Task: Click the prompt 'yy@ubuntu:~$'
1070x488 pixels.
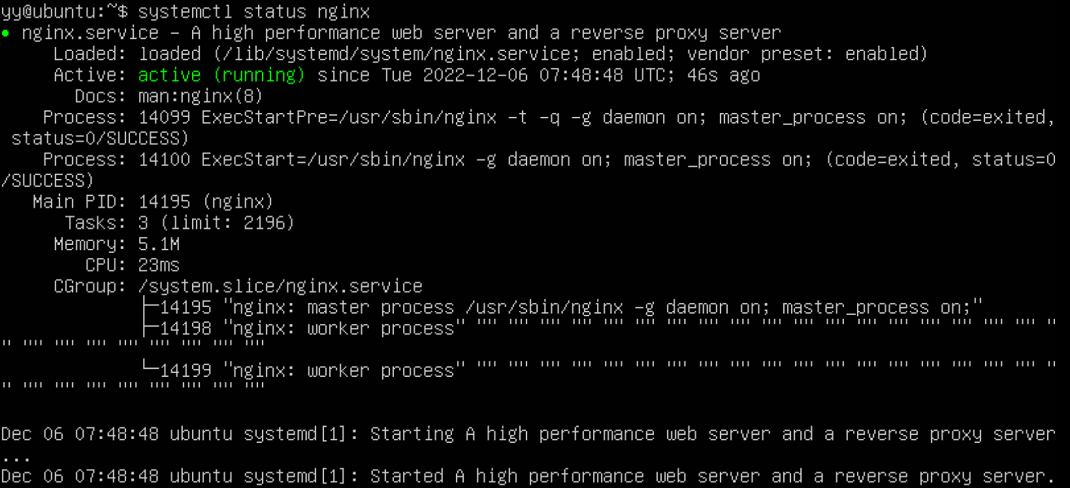Action: tap(65, 12)
